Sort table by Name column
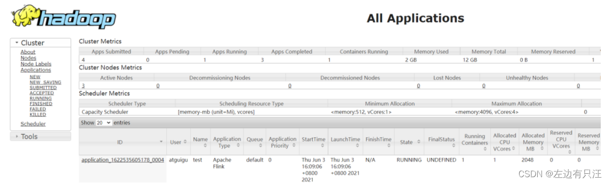 (200, 142)
